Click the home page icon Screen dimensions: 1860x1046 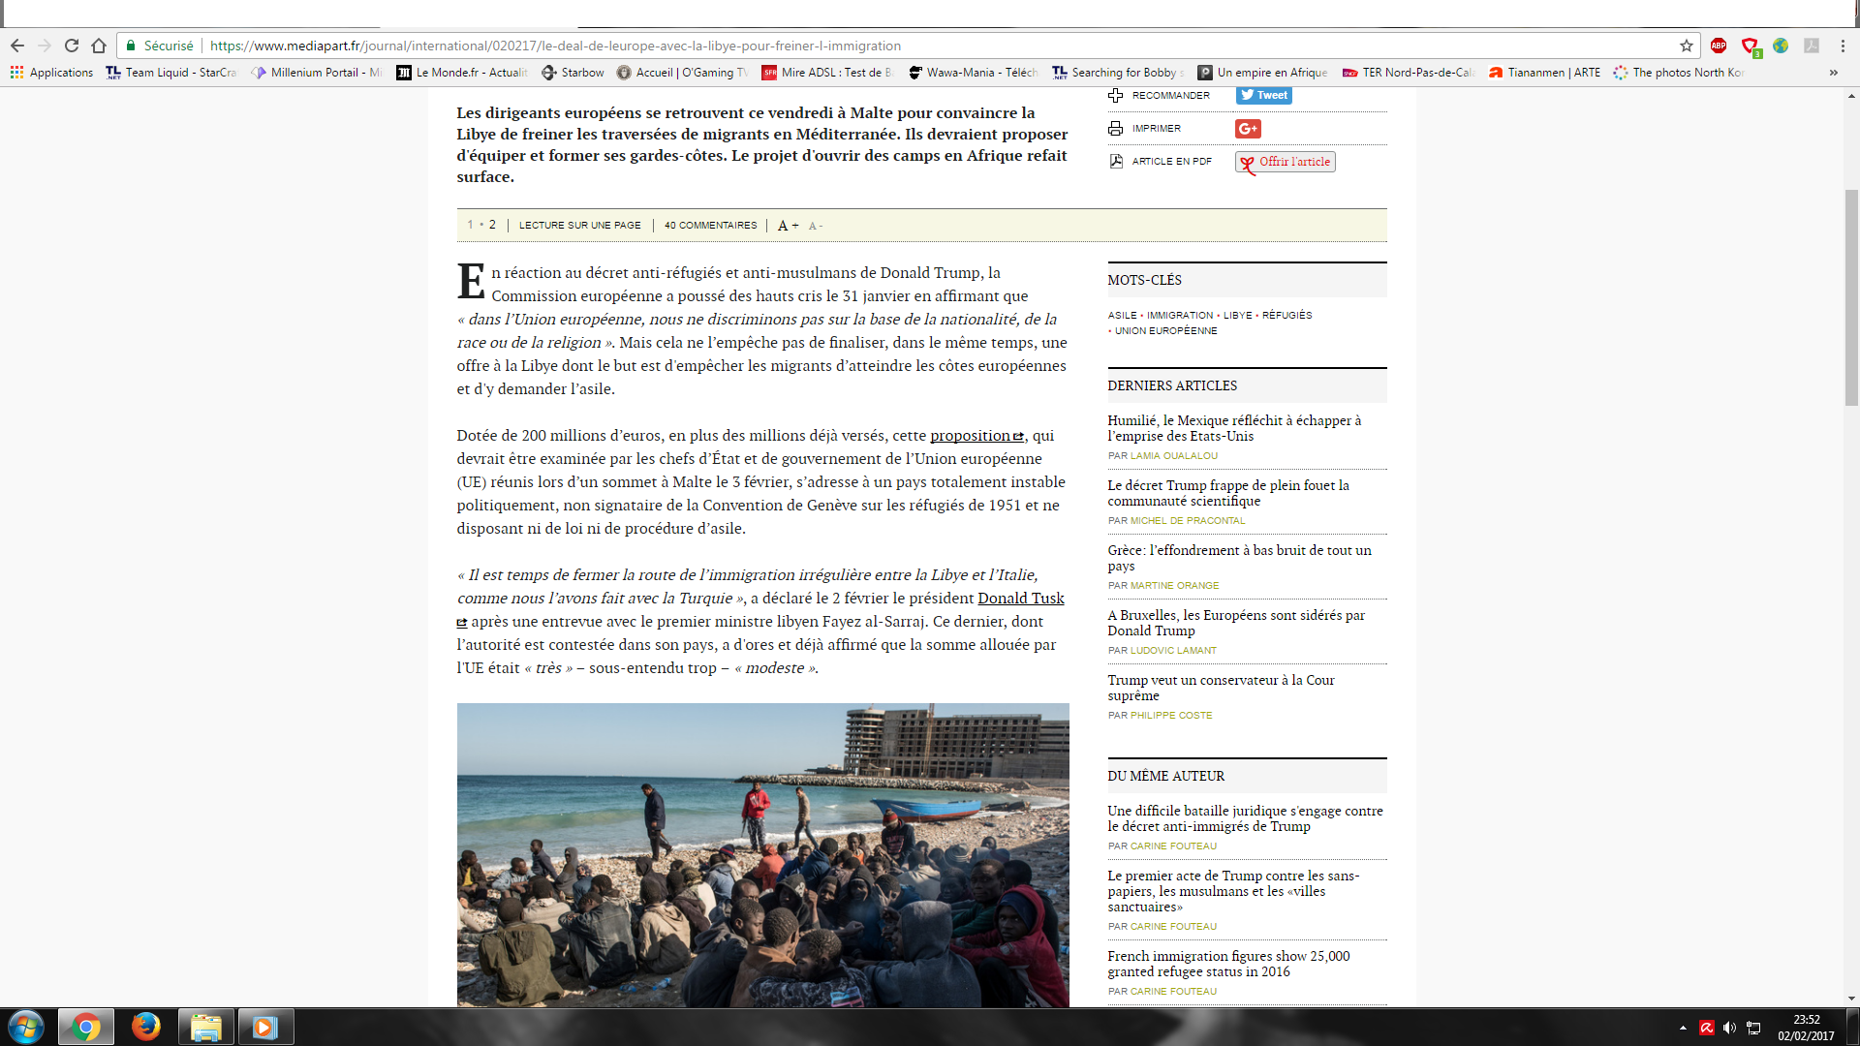[99, 46]
